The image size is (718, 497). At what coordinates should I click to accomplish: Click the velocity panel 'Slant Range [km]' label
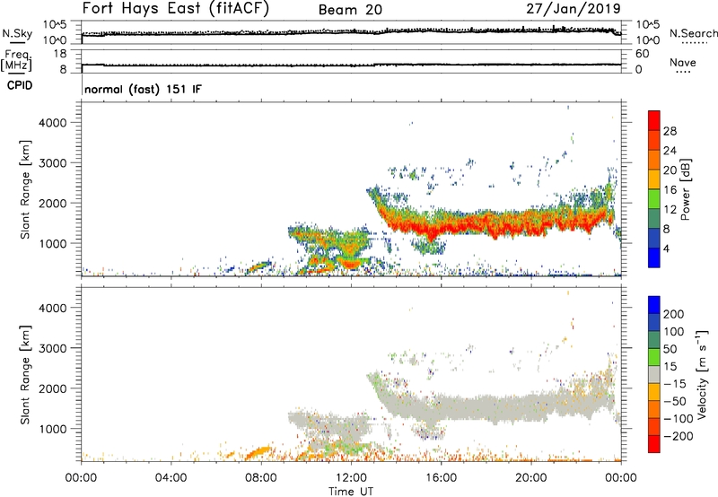point(25,374)
